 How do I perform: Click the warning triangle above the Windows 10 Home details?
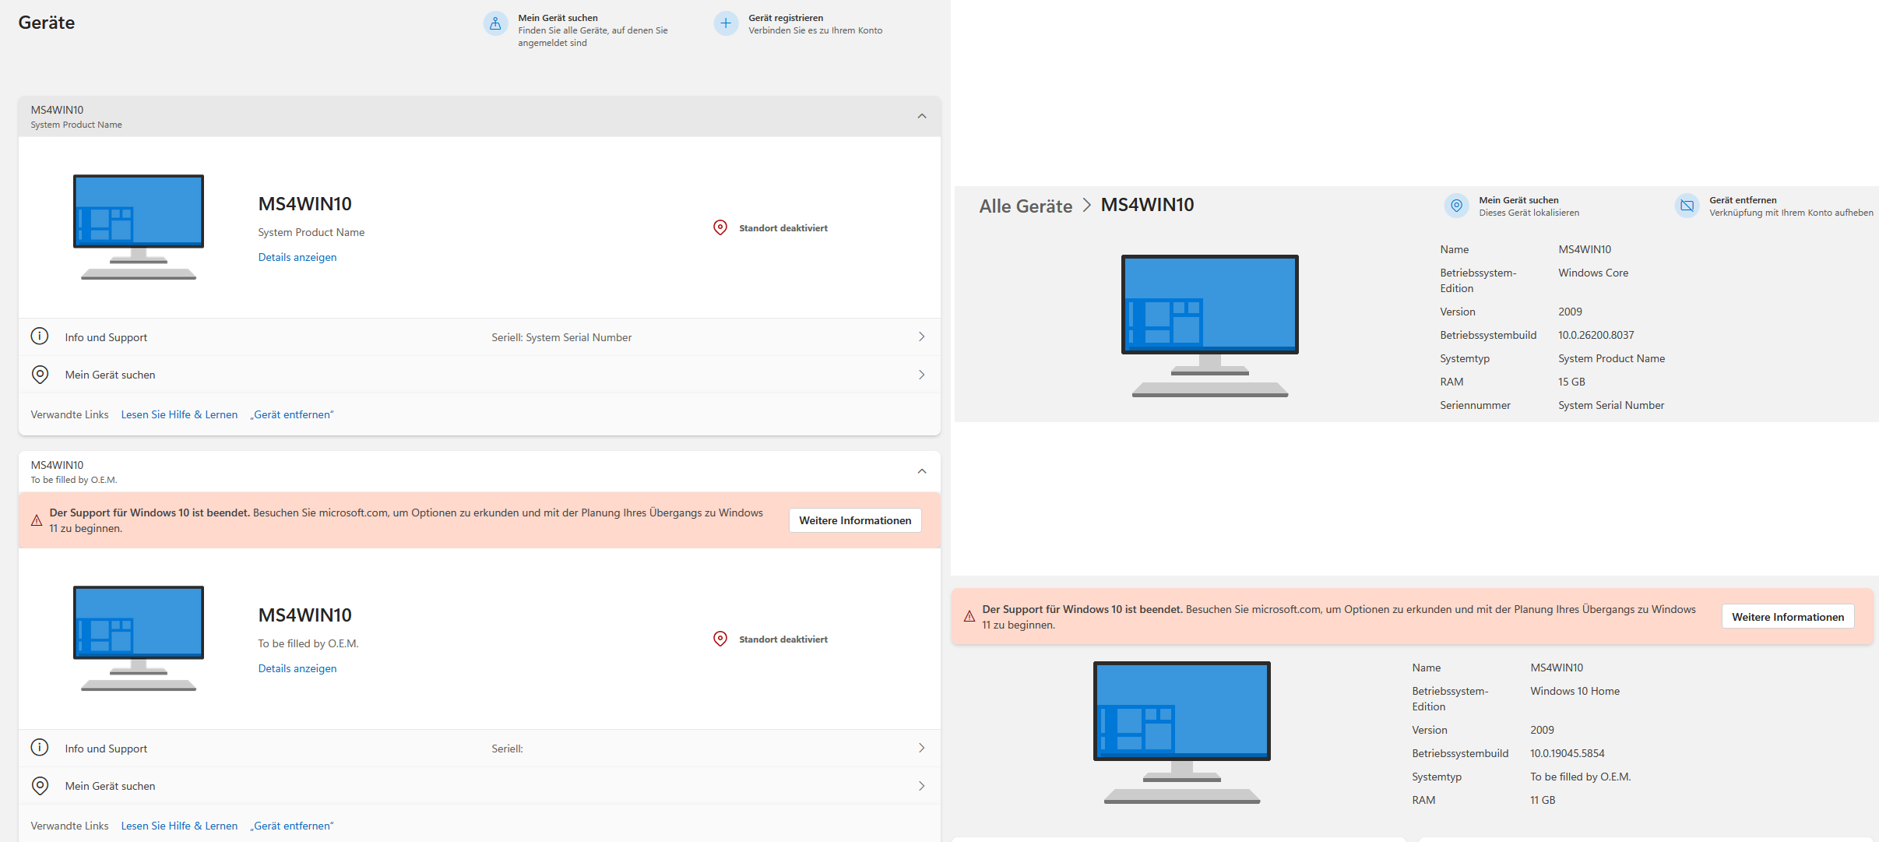coord(969,617)
